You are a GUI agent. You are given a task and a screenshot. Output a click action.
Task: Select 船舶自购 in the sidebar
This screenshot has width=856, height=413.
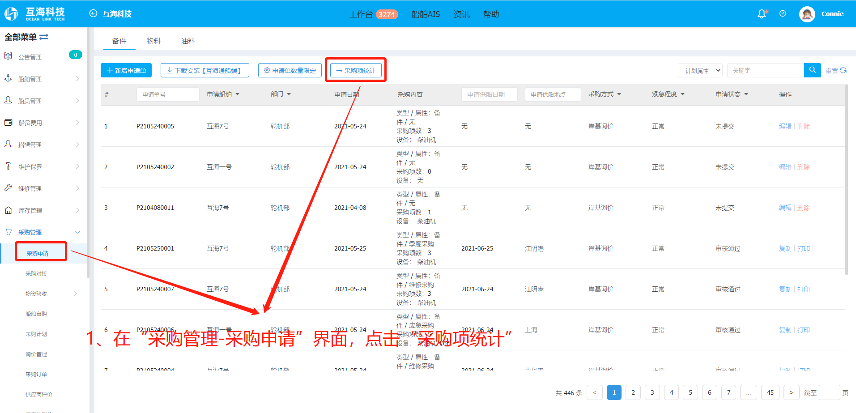pyautogui.click(x=36, y=314)
